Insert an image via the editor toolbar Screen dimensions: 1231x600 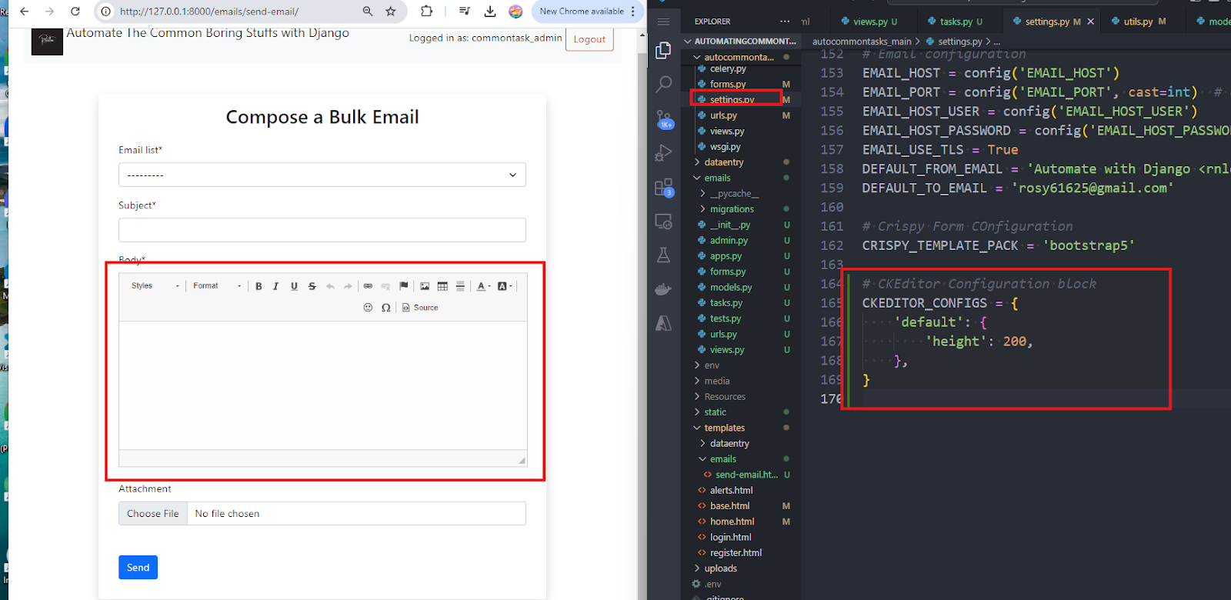425,286
